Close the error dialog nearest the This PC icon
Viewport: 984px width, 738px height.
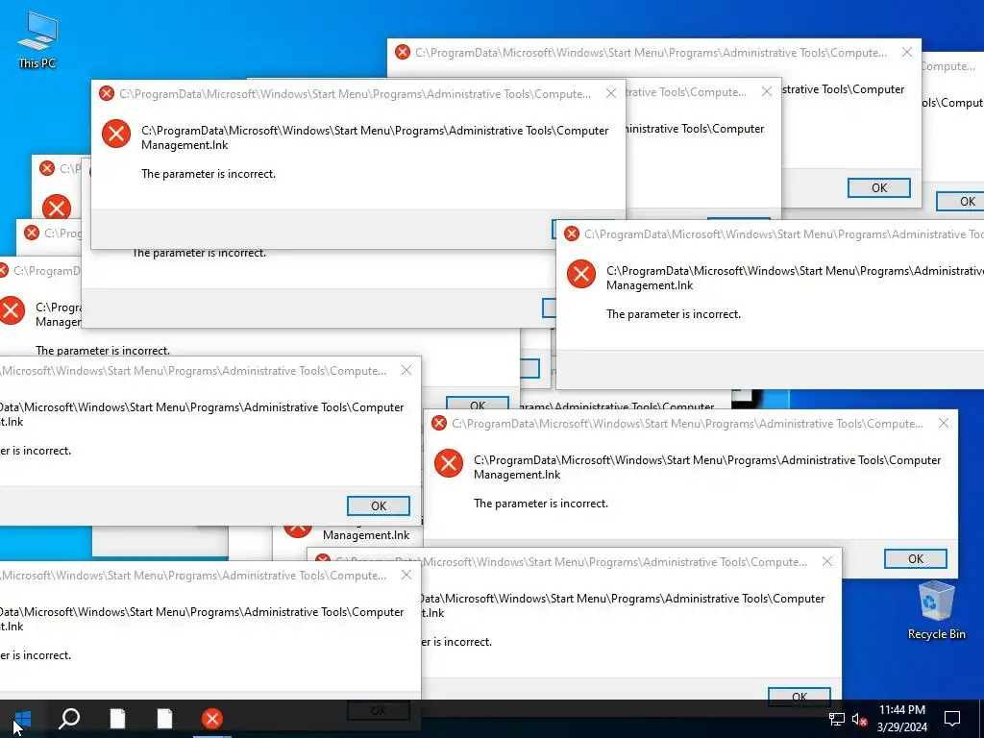point(610,93)
